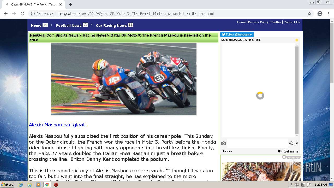The height and width of the screenshot is (188, 334).
Task: Open Internet Explorer from taskbar
Action: point(21,185)
